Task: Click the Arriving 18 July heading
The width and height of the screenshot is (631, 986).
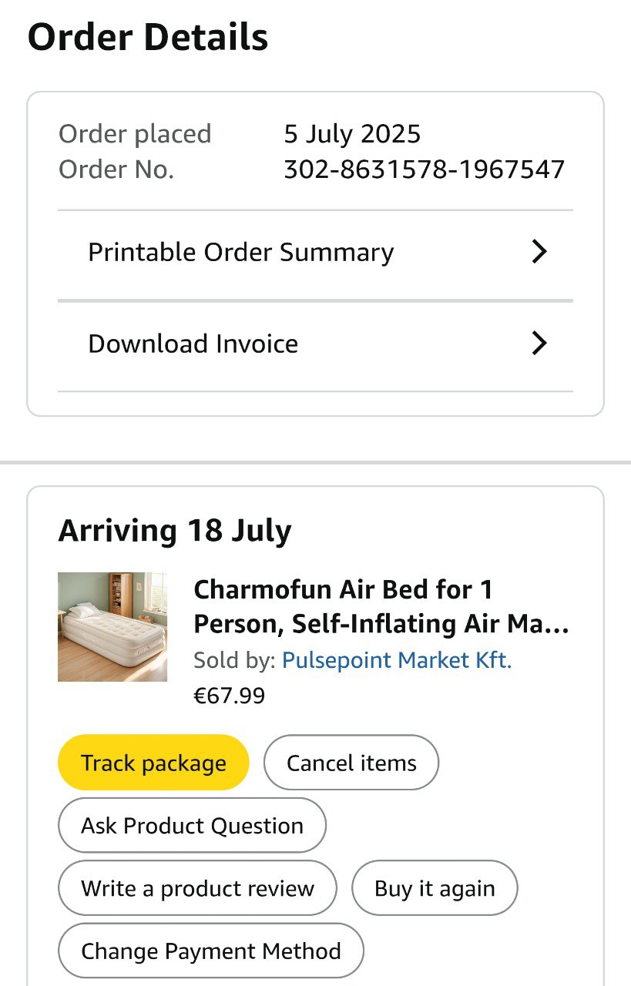Action: (x=175, y=531)
